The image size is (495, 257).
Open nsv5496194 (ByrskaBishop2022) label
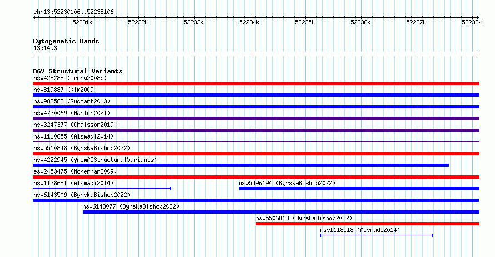[x=287, y=183]
